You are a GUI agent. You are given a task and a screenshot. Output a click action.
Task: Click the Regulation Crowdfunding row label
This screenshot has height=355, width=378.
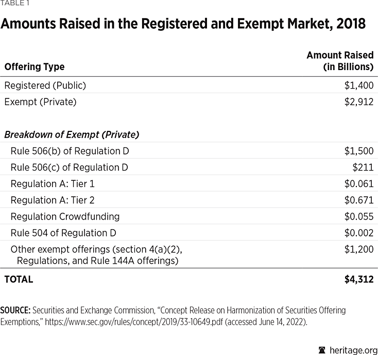click(65, 216)
